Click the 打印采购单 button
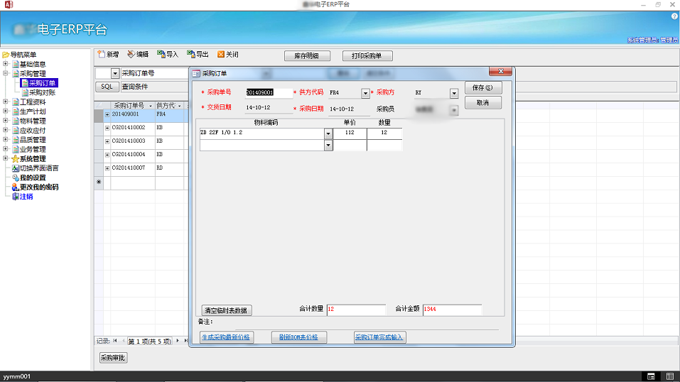The image size is (680, 382). click(x=367, y=56)
